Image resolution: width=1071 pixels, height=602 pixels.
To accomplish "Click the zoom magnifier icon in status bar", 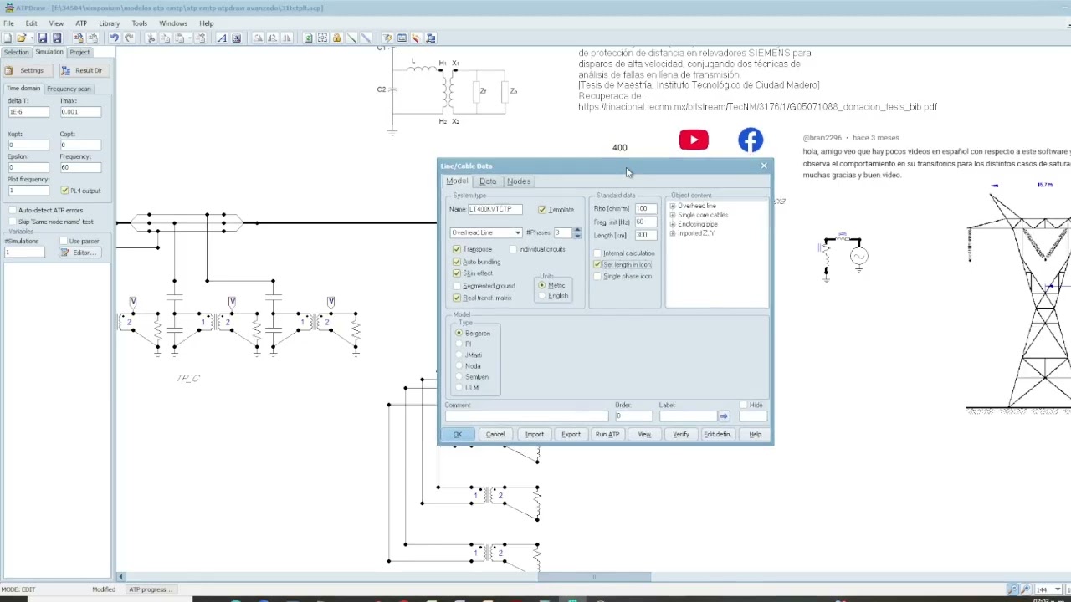I will [x=1012, y=589].
